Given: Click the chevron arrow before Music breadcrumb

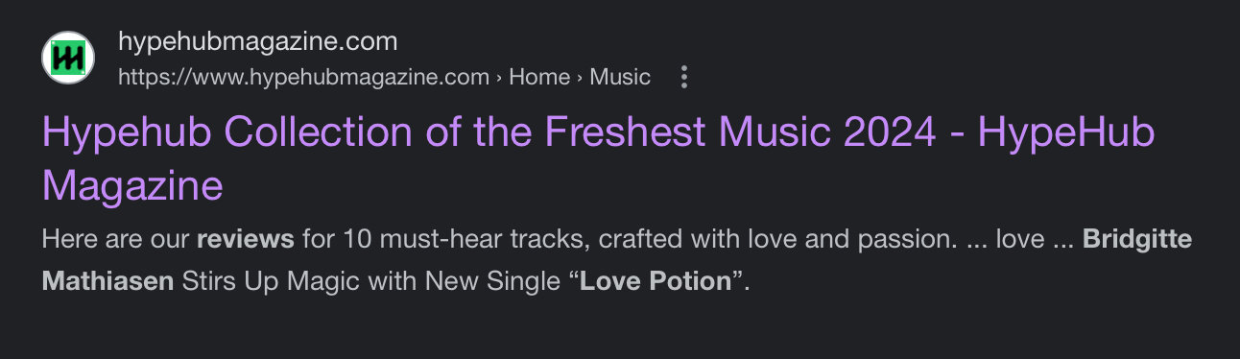Looking at the screenshot, I should pyautogui.click(x=581, y=78).
